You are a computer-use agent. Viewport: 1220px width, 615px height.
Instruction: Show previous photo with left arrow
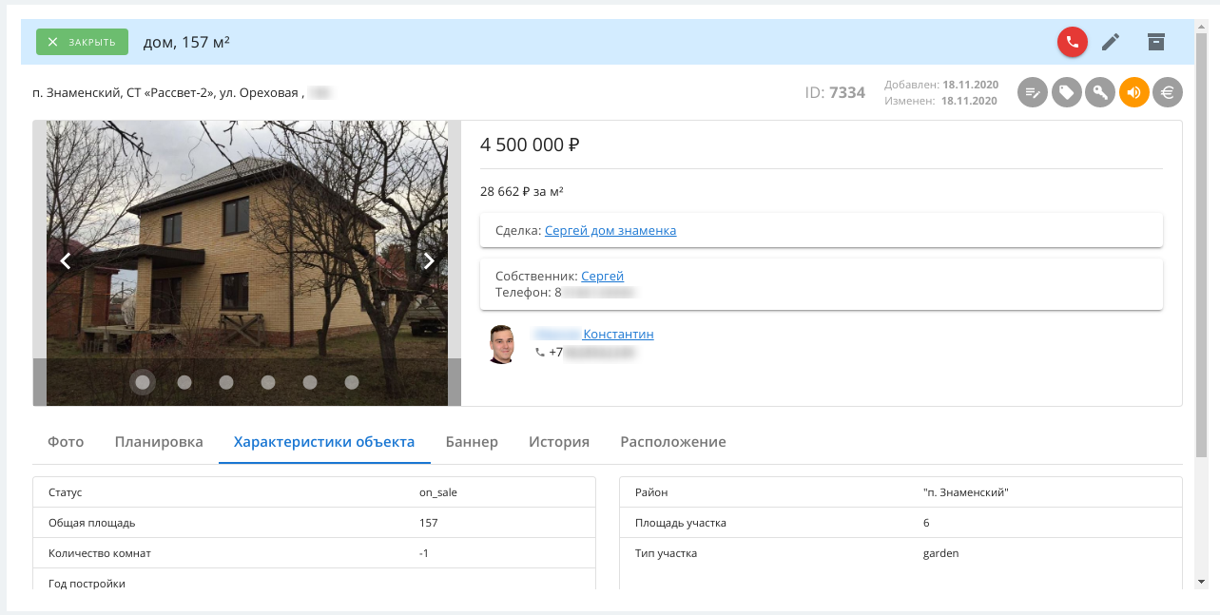coord(66,261)
